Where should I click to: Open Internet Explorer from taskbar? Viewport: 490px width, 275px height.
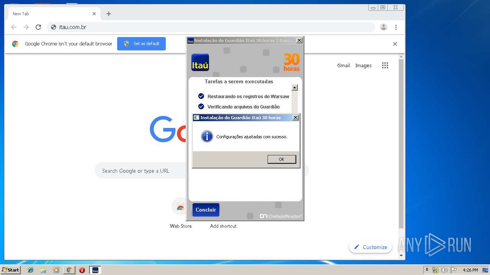pyautogui.click(x=31, y=270)
